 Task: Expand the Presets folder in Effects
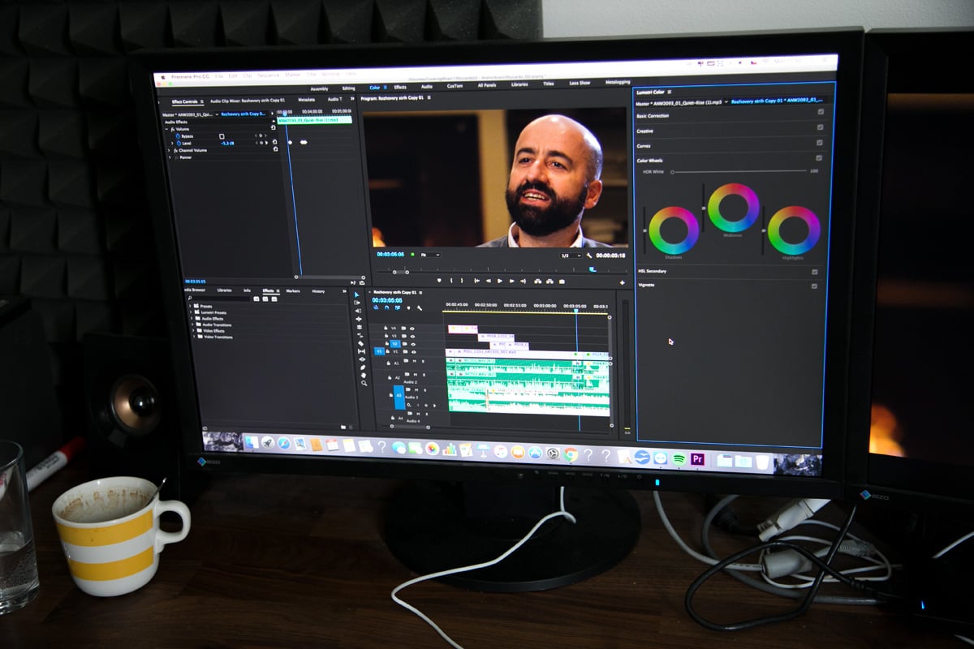(190, 306)
